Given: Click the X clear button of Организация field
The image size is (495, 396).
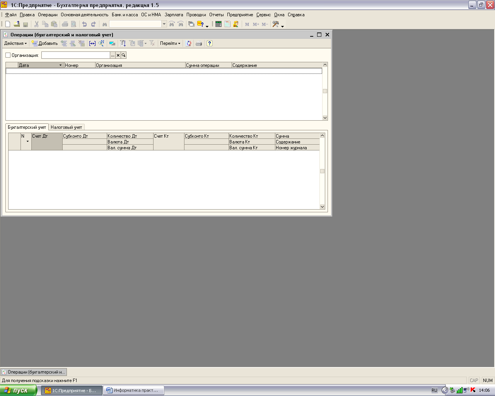Looking at the screenshot, I should [118, 55].
